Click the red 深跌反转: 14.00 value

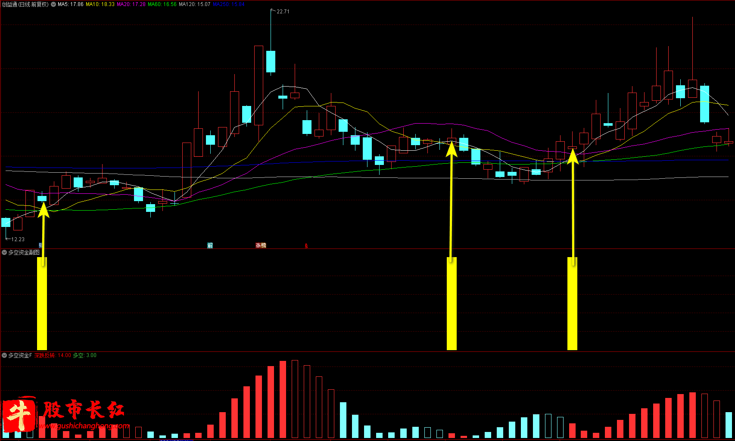53,355
